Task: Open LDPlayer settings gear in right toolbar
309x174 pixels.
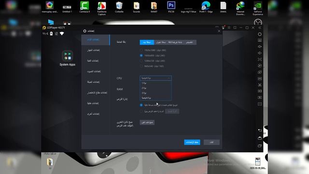Action: click(x=260, y=34)
